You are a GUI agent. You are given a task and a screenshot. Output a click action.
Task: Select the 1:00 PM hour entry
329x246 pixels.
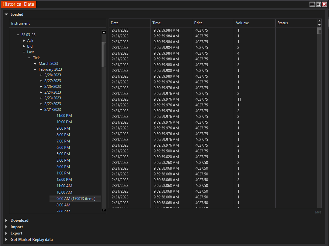click(x=63, y=173)
